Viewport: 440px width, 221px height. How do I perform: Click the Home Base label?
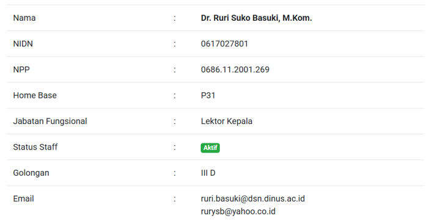click(x=35, y=95)
